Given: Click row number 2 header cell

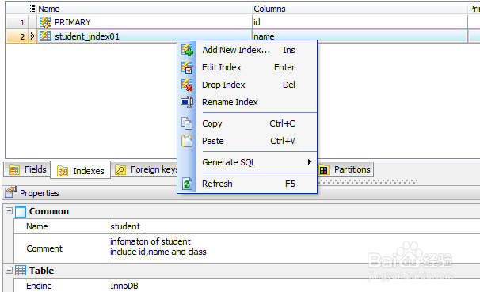Looking at the screenshot, I should pos(17,36).
